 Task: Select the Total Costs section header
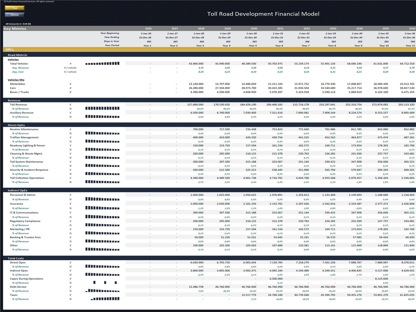16,258
